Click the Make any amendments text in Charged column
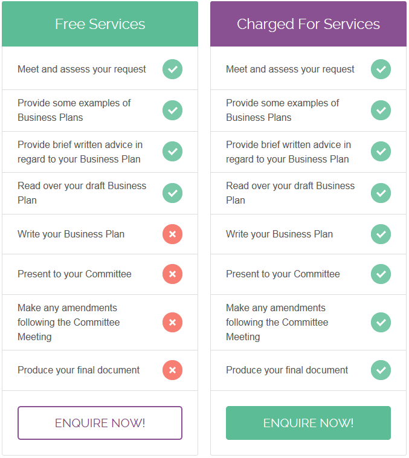The height and width of the screenshot is (458, 409). click(277, 322)
